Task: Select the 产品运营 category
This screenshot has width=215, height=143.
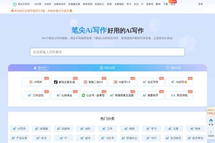Action: (x=19, y=138)
